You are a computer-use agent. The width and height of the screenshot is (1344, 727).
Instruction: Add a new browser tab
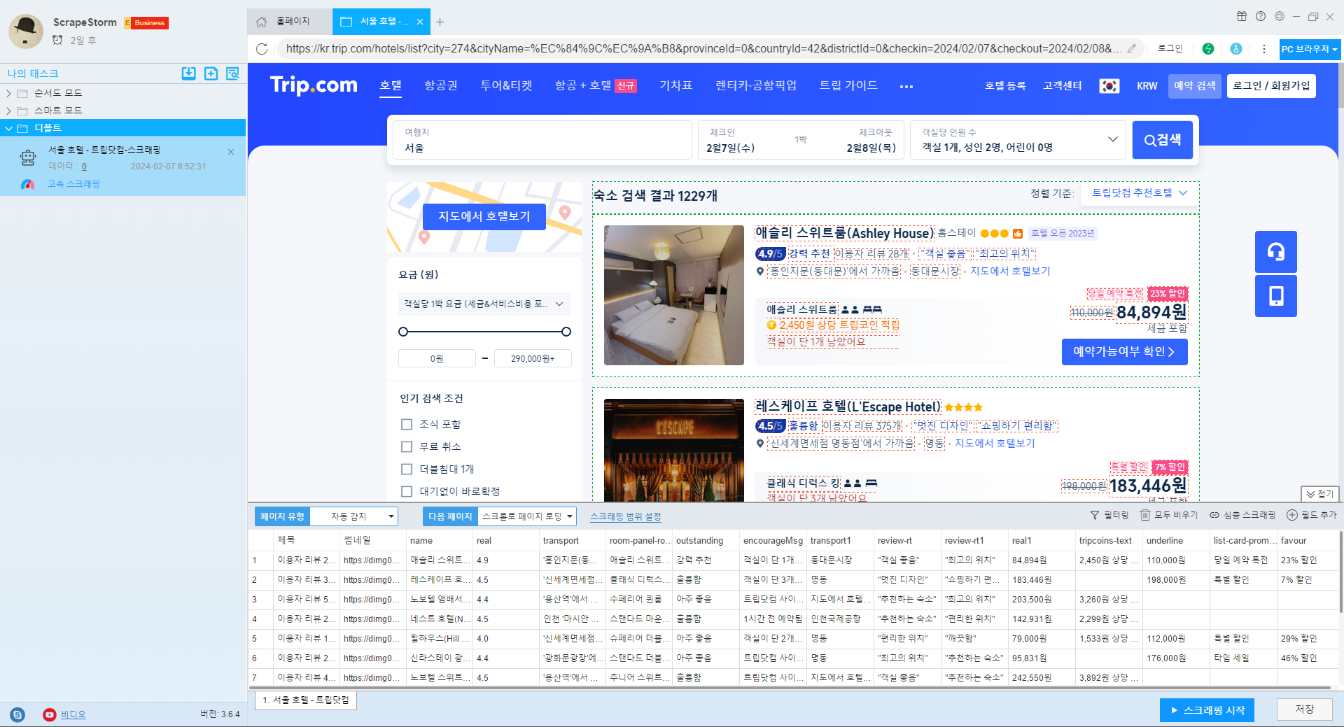(x=440, y=22)
